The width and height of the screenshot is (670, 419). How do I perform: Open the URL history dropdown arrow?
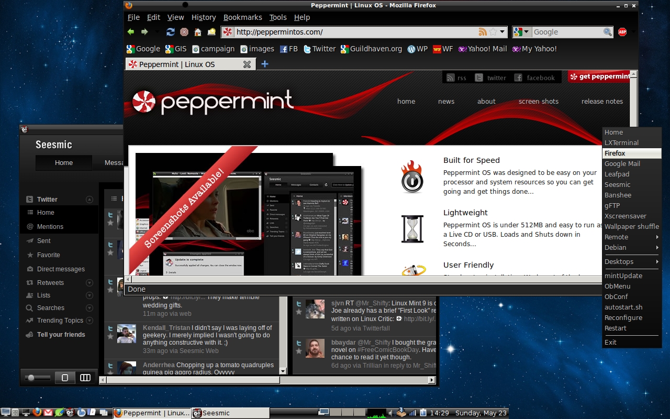502,32
